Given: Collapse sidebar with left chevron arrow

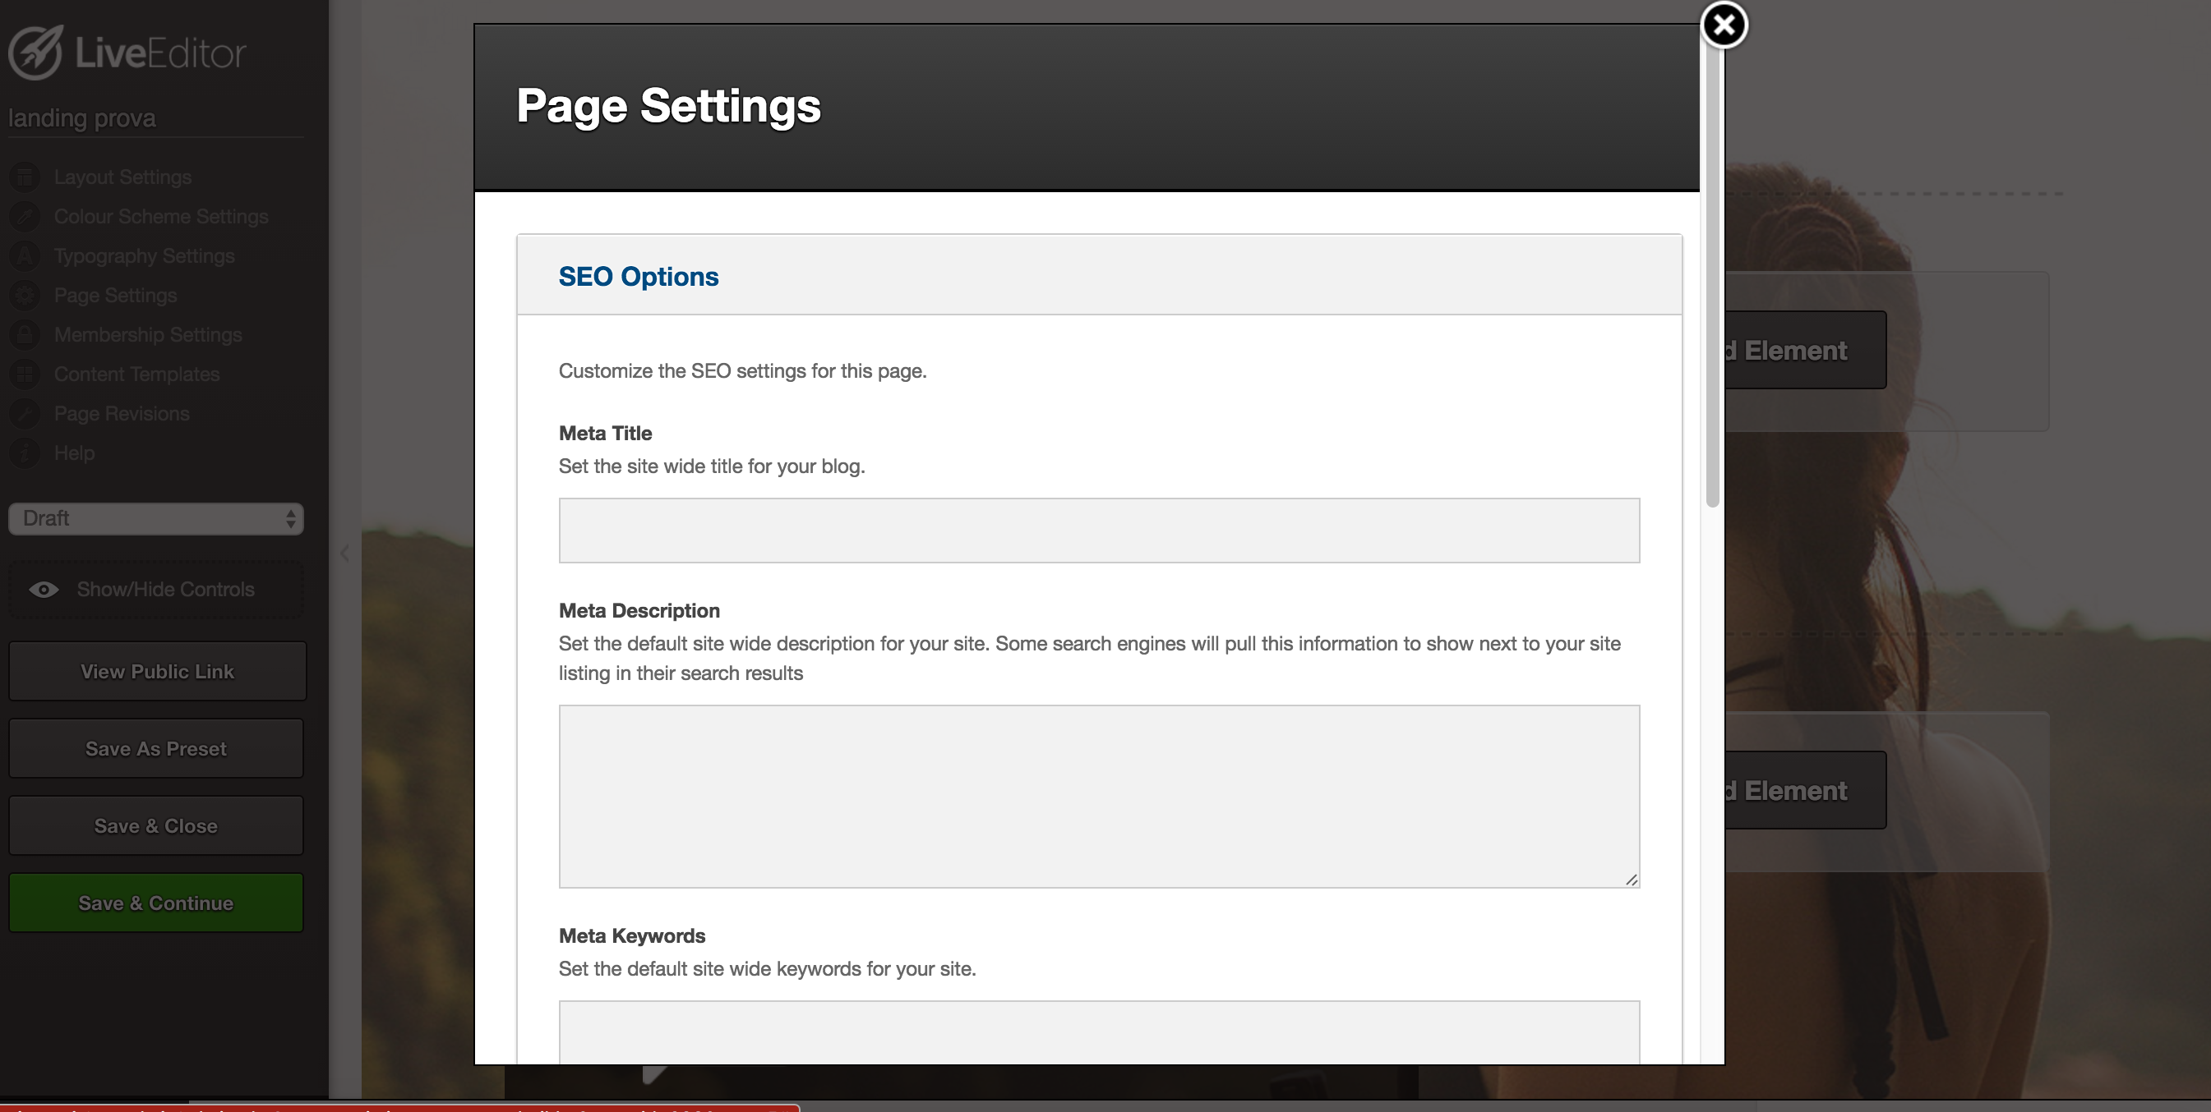Looking at the screenshot, I should click(344, 553).
